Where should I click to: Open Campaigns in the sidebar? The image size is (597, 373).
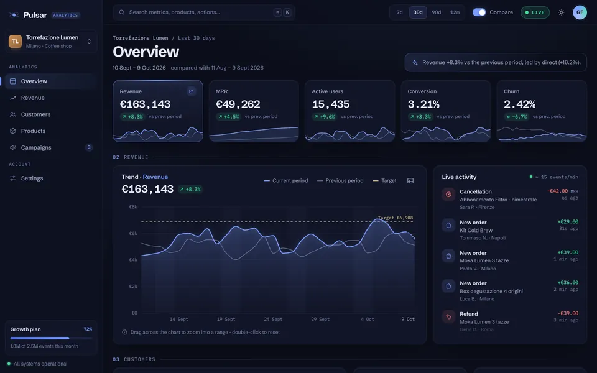point(51,147)
